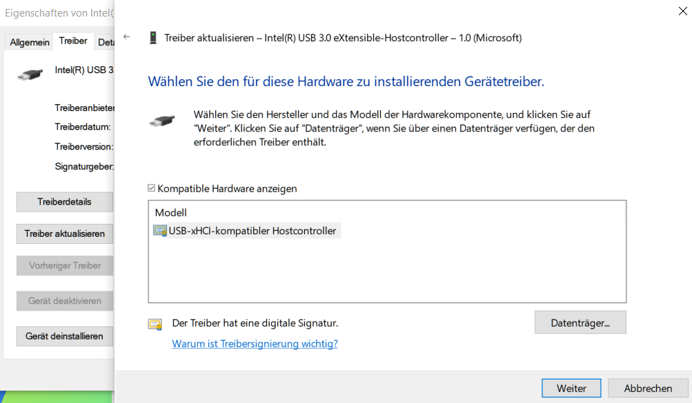This screenshot has height=403, width=692.
Task: Switch to Allgemein tab in Eigenschaften window
Action: (30, 42)
